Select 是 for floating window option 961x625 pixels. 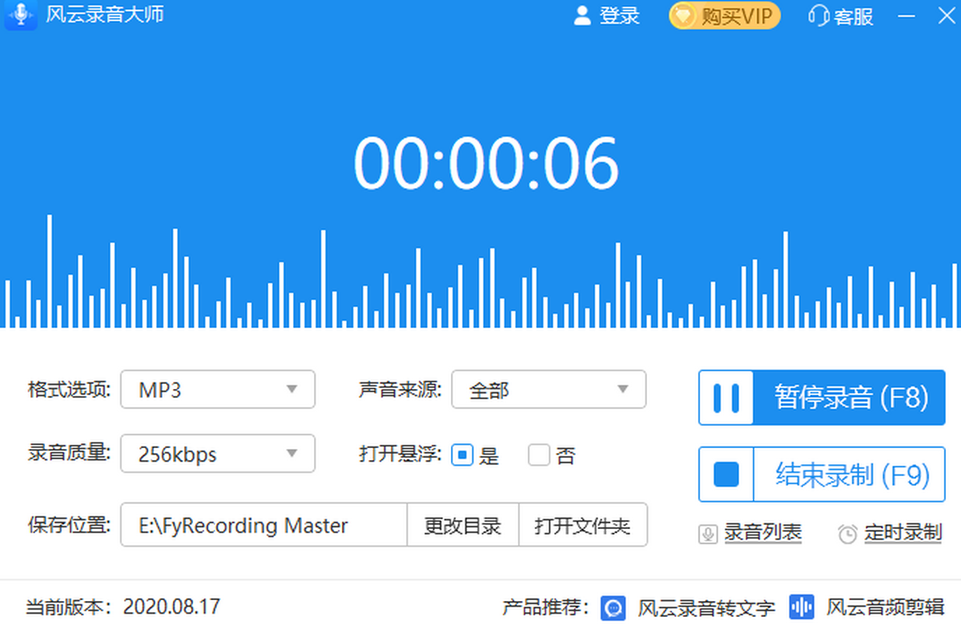[x=462, y=456]
